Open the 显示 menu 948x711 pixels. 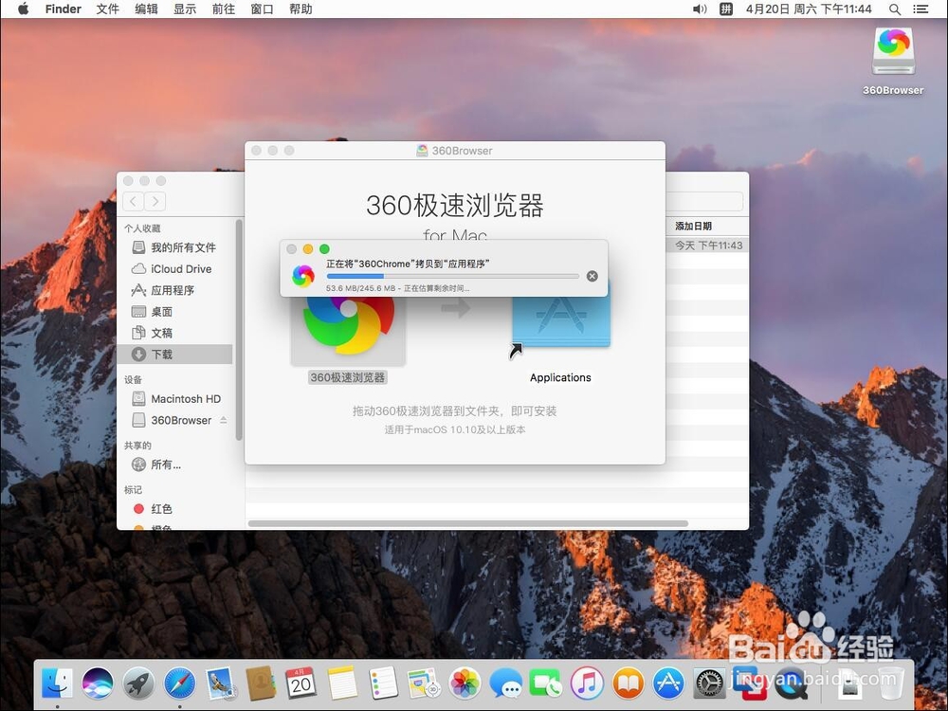tap(185, 9)
